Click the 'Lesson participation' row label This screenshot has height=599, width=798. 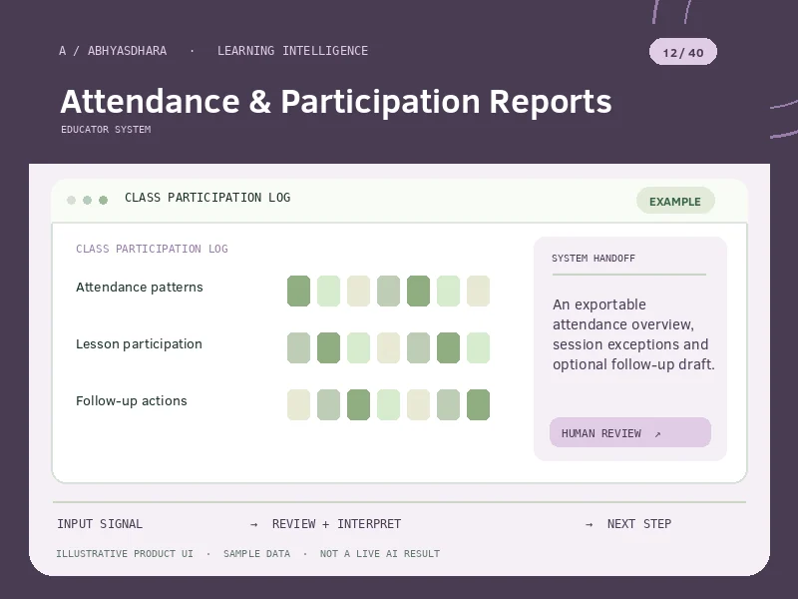click(139, 344)
